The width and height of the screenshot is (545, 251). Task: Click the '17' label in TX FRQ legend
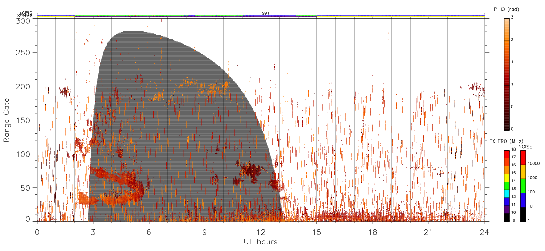pos(514,157)
